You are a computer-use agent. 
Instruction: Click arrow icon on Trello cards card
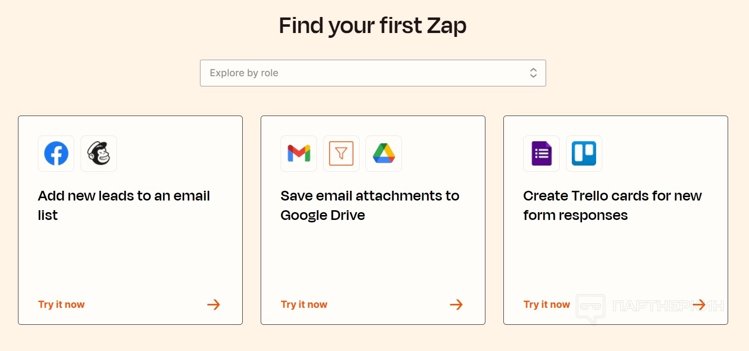click(699, 305)
